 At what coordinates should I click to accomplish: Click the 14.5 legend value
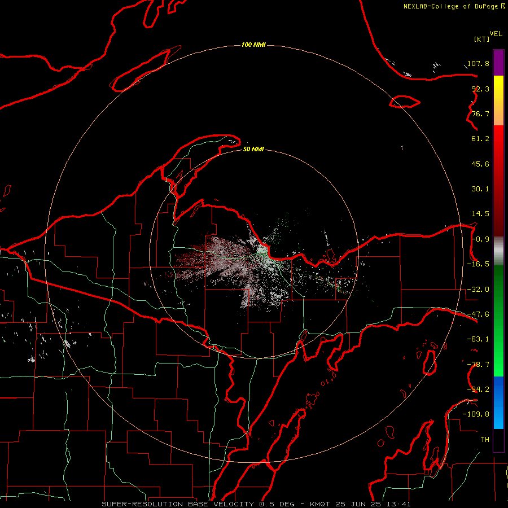480,214
